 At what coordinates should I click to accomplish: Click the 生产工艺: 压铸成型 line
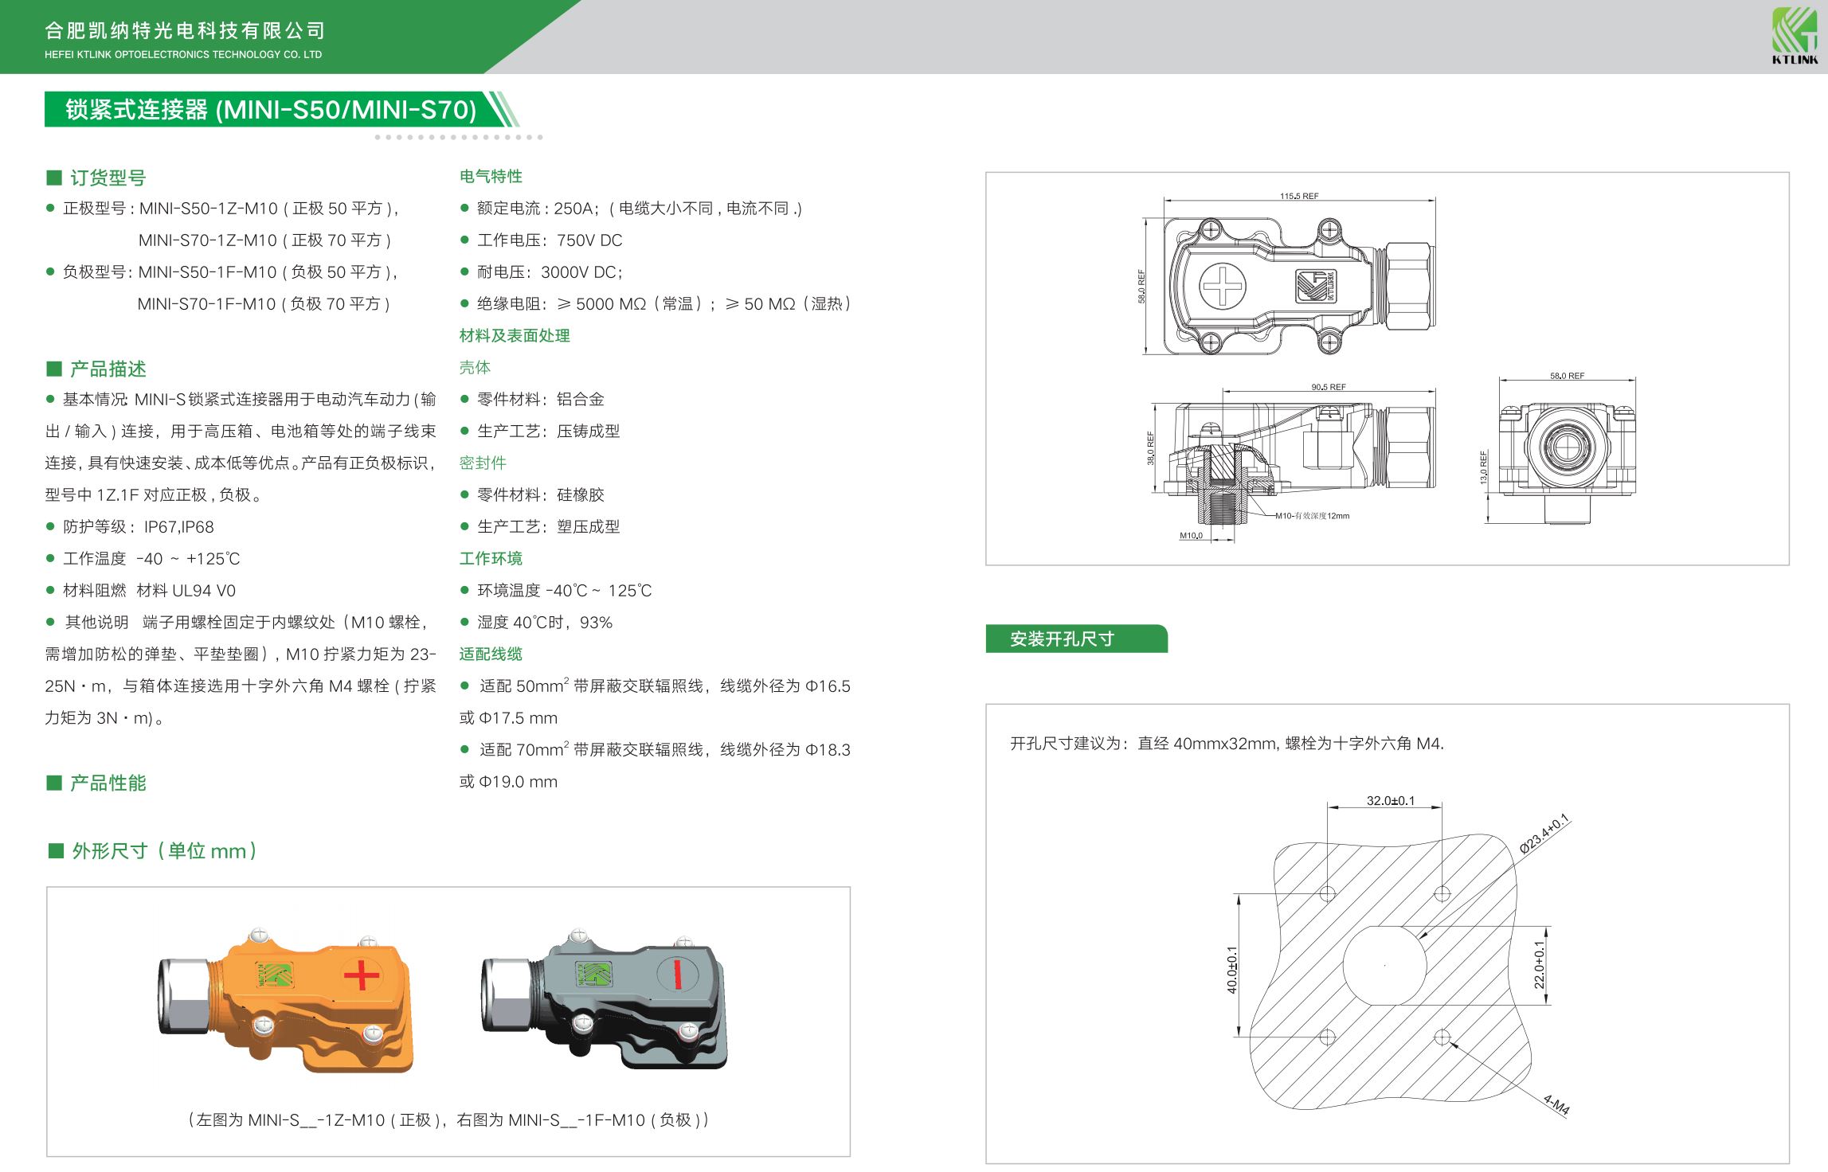[x=549, y=432]
